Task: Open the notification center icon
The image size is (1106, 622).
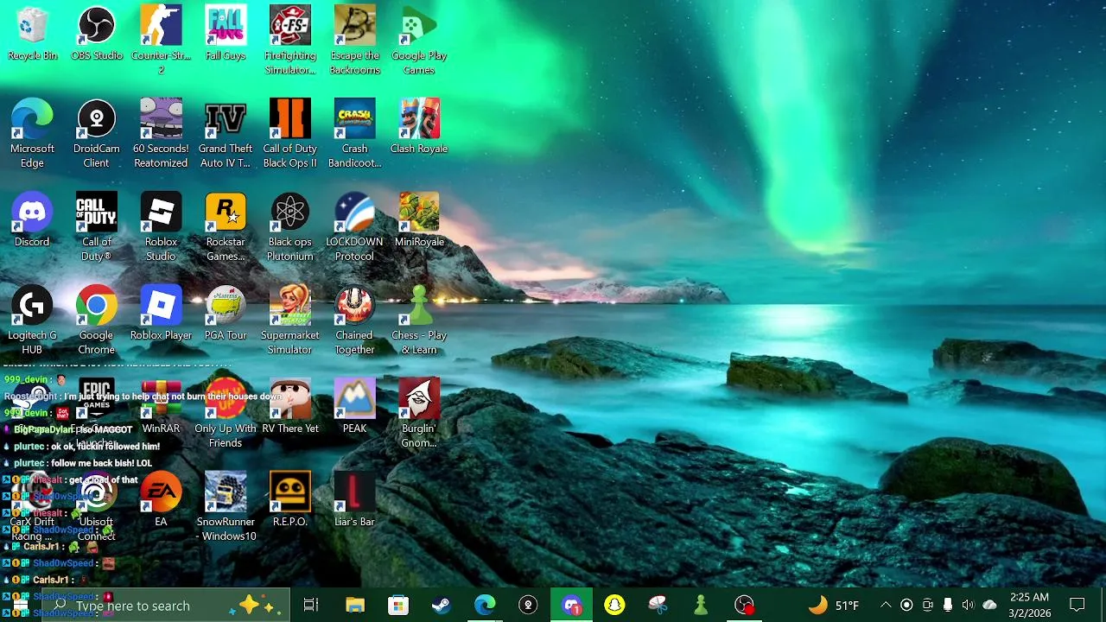Action: (x=1077, y=606)
